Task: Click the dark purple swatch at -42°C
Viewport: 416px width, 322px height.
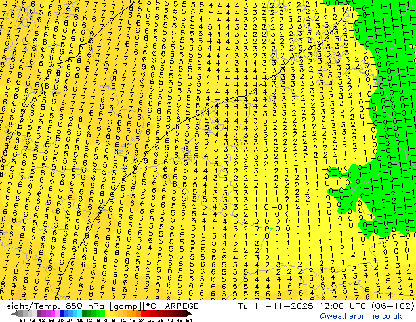Action: (39, 313)
